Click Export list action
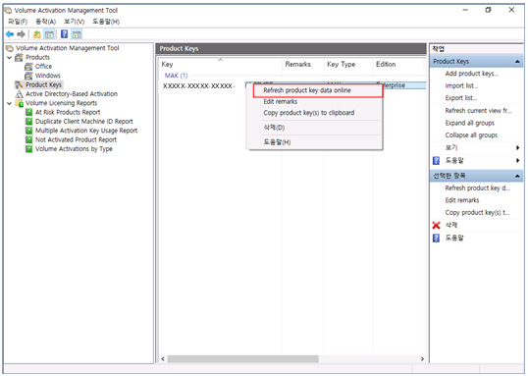The height and width of the screenshot is (376, 528). tap(461, 98)
